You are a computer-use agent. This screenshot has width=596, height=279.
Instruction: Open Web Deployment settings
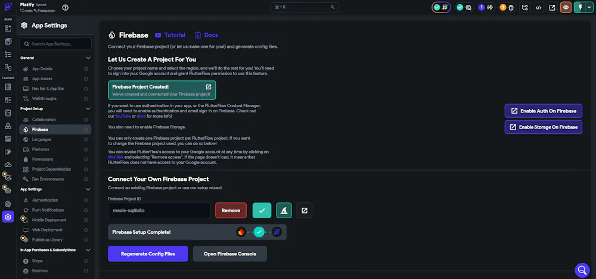tap(55, 230)
